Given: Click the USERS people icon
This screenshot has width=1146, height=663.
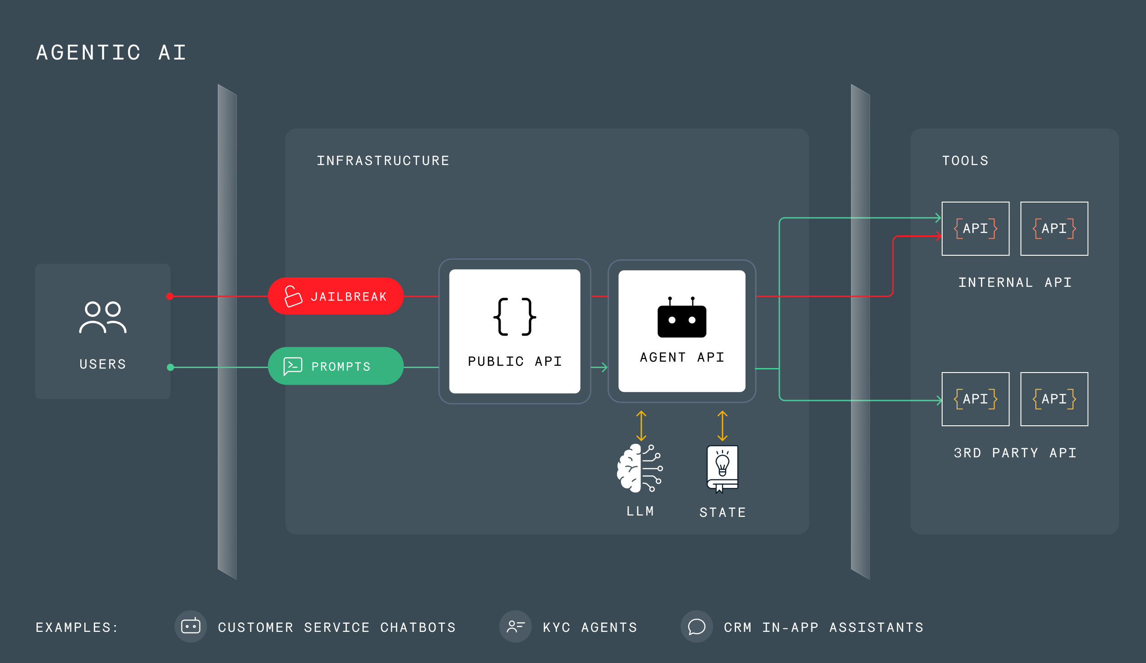Looking at the screenshot, I should (x=102, y=318).
